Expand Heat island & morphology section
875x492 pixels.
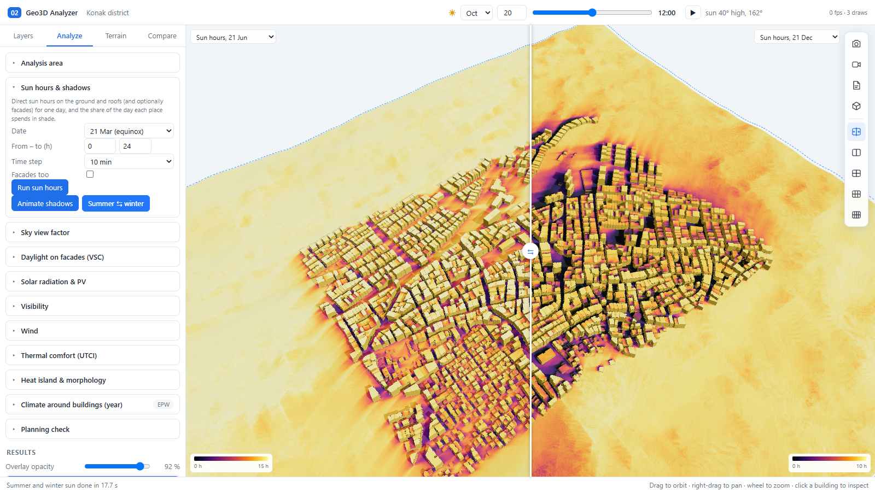[92, 380]
